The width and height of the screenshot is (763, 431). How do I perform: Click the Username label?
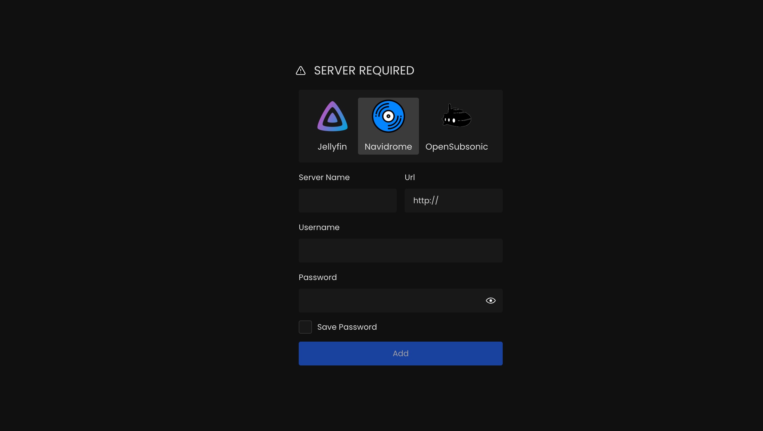(319, 227)
